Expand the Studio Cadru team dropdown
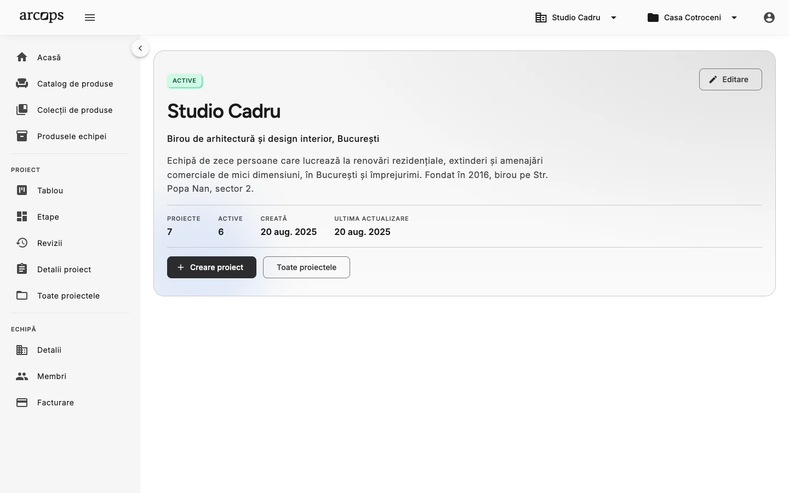 pos(576,18)
